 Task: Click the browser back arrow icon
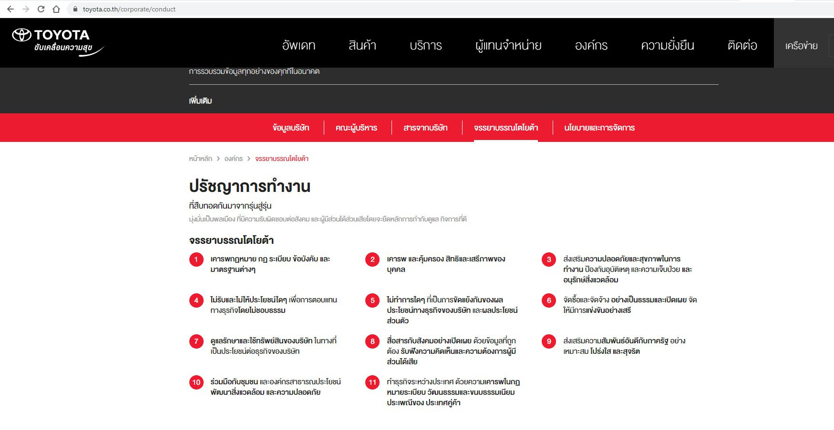coord(10,9)
